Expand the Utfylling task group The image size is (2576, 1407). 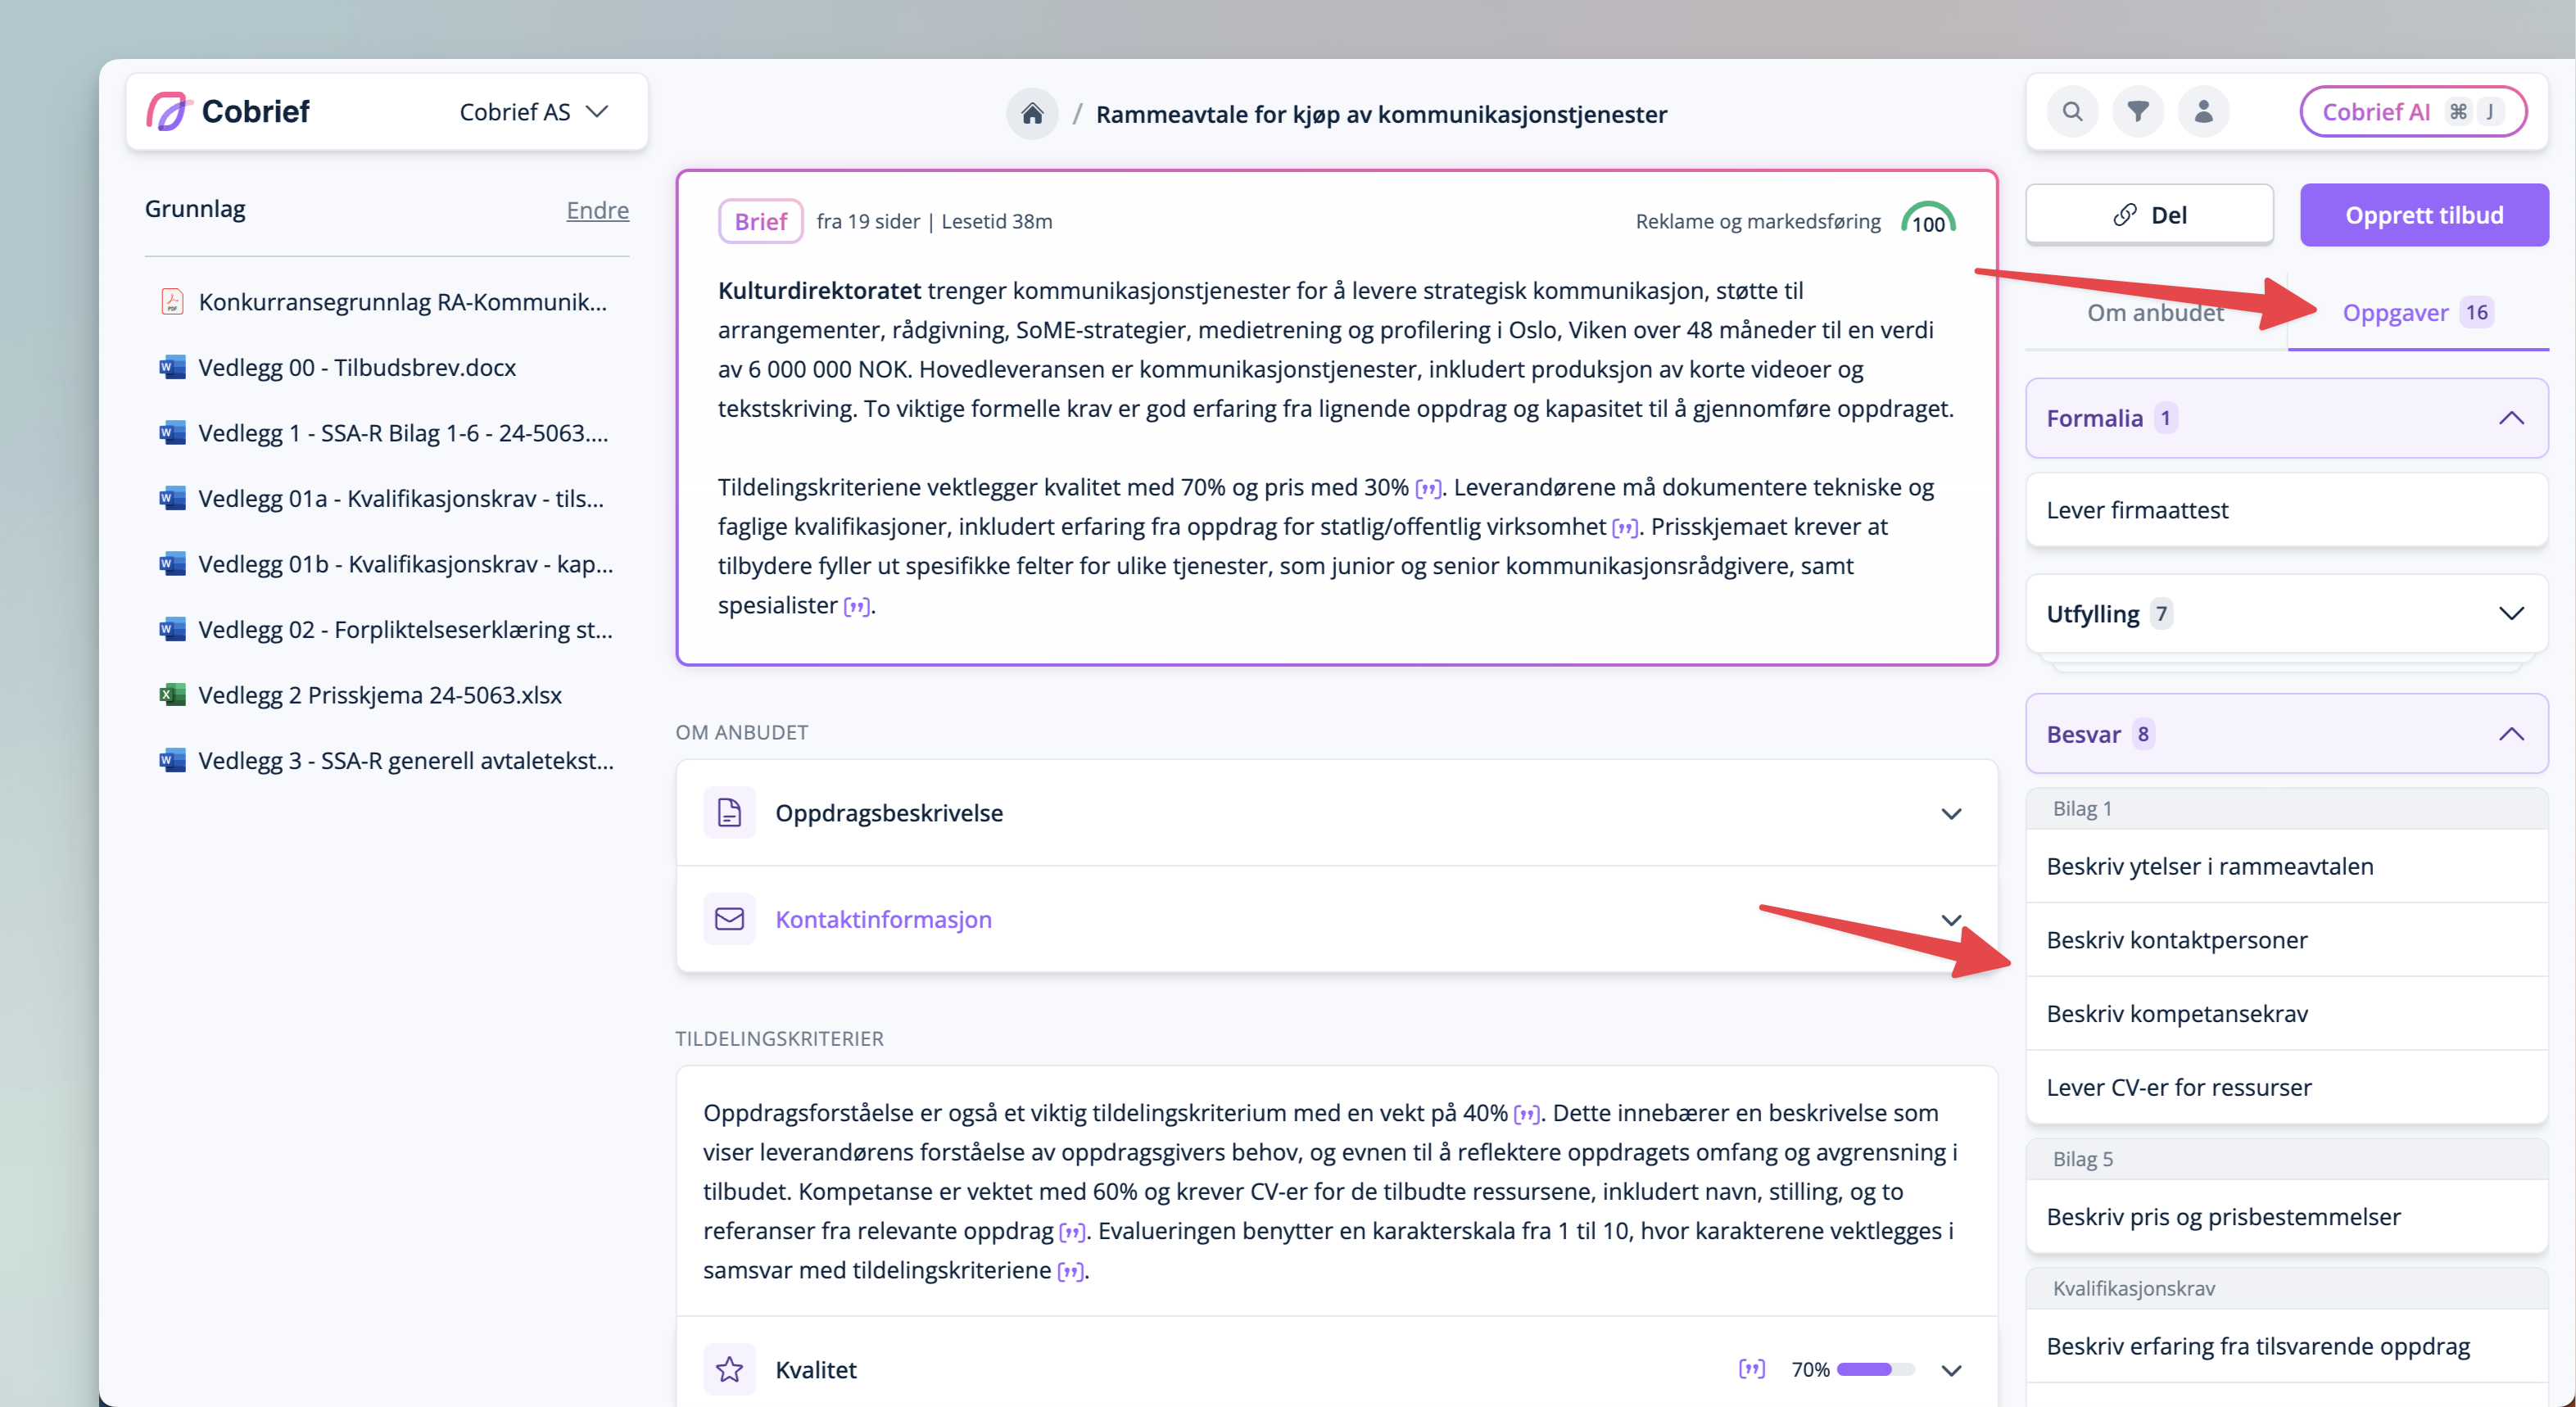click(x=2511, y=614)
